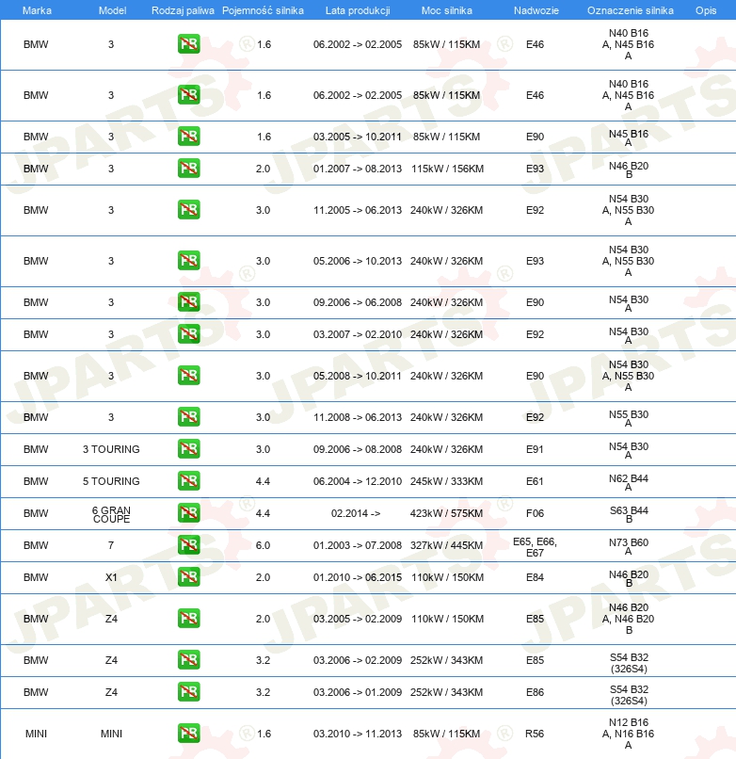Viewport: 736px width, 759px height.
Task: Click the '115kW / 156KM' power value
Action: (x=447, y=169)
